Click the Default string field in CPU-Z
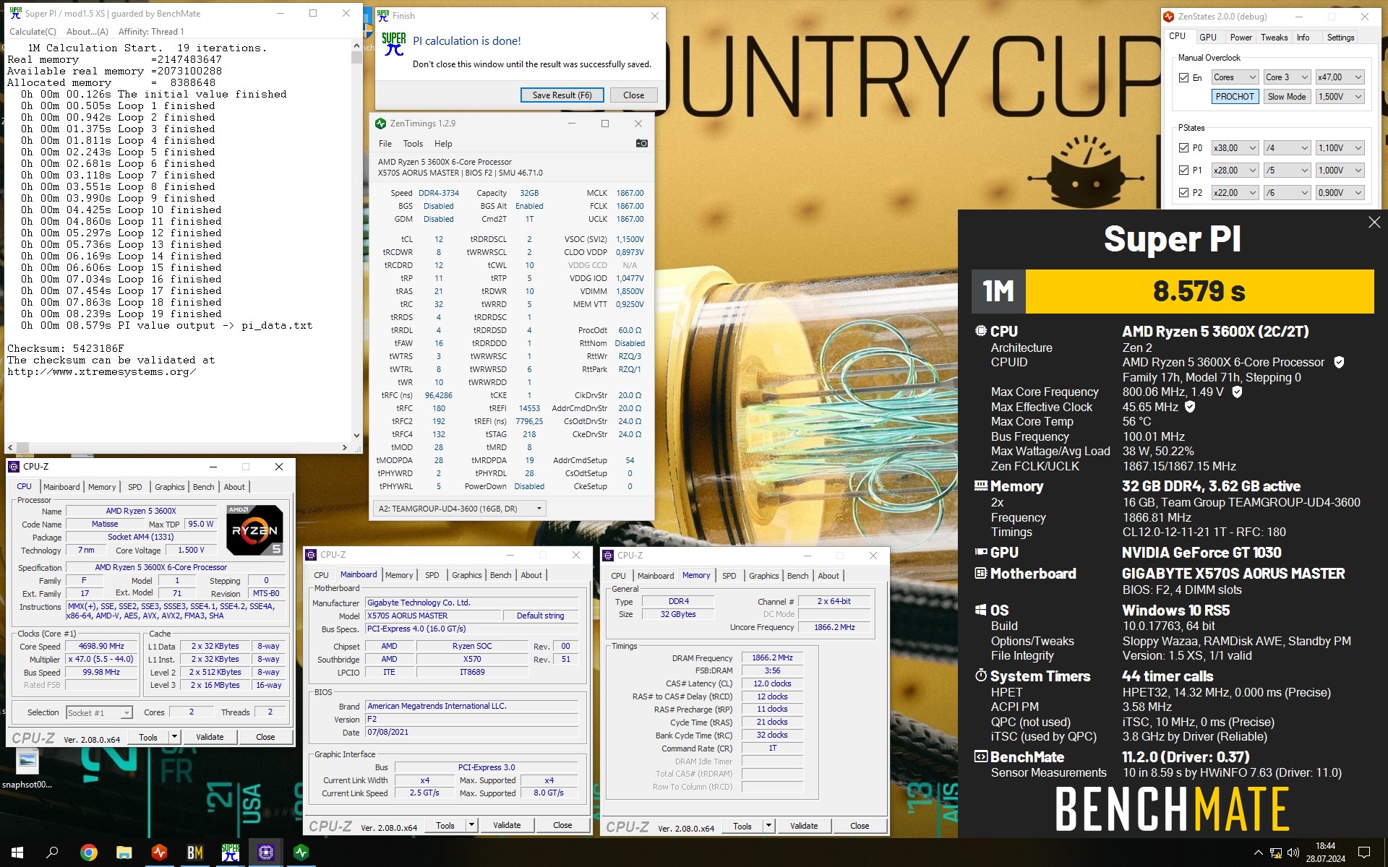Screen dimensions: 1388x867 pyautogui.click(x=541, y=616)
